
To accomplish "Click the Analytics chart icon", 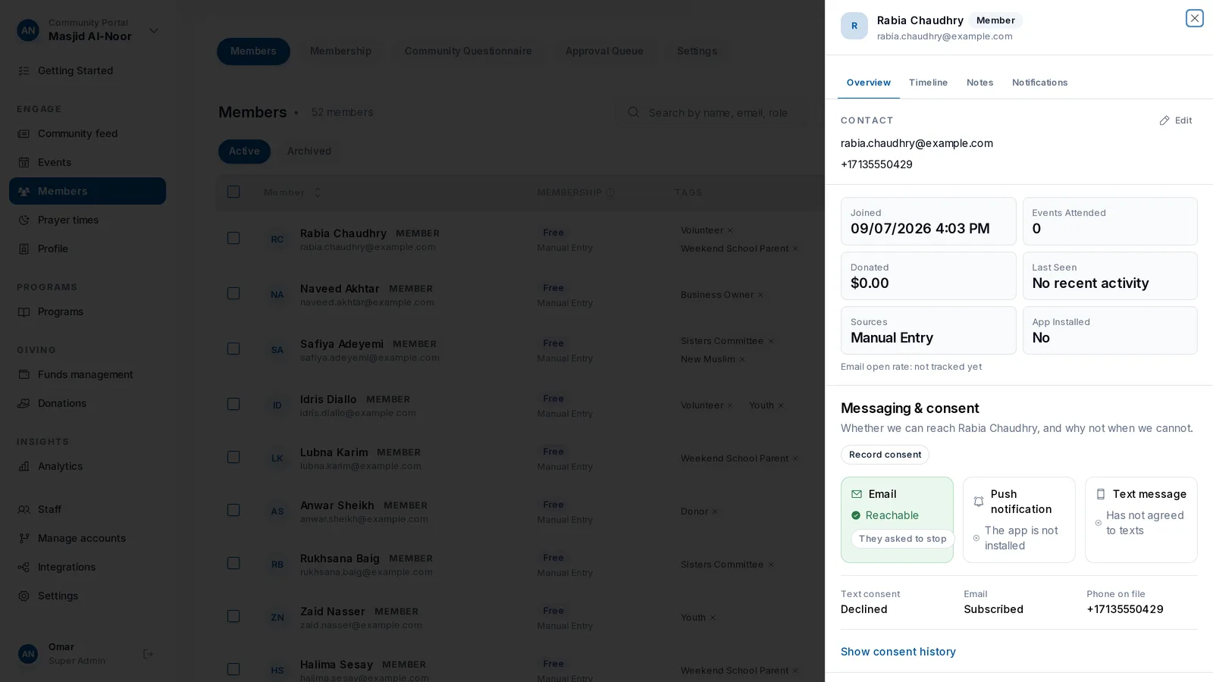I will 24,466.
